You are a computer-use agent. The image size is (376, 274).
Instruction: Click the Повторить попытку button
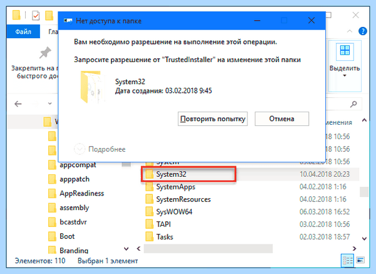(212, 119)
